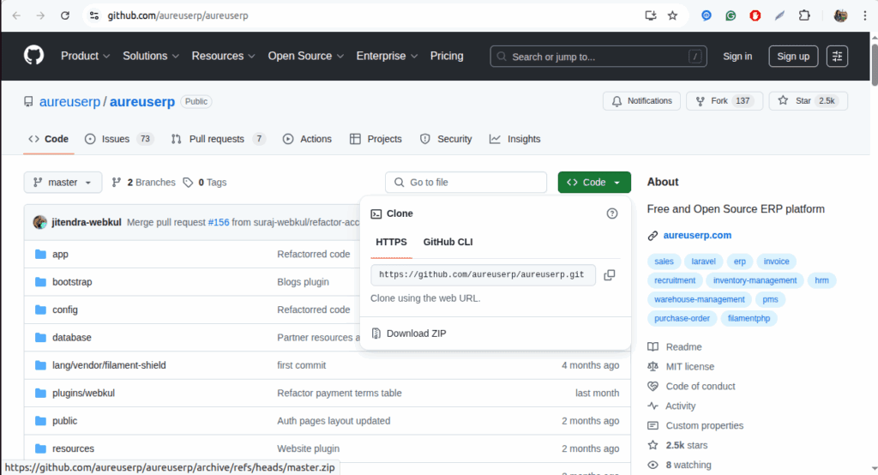Image resolution: width=878 pixels, height=475 pixels.
Task: Expand the master branch dropdown
Action: coord(63,182)
